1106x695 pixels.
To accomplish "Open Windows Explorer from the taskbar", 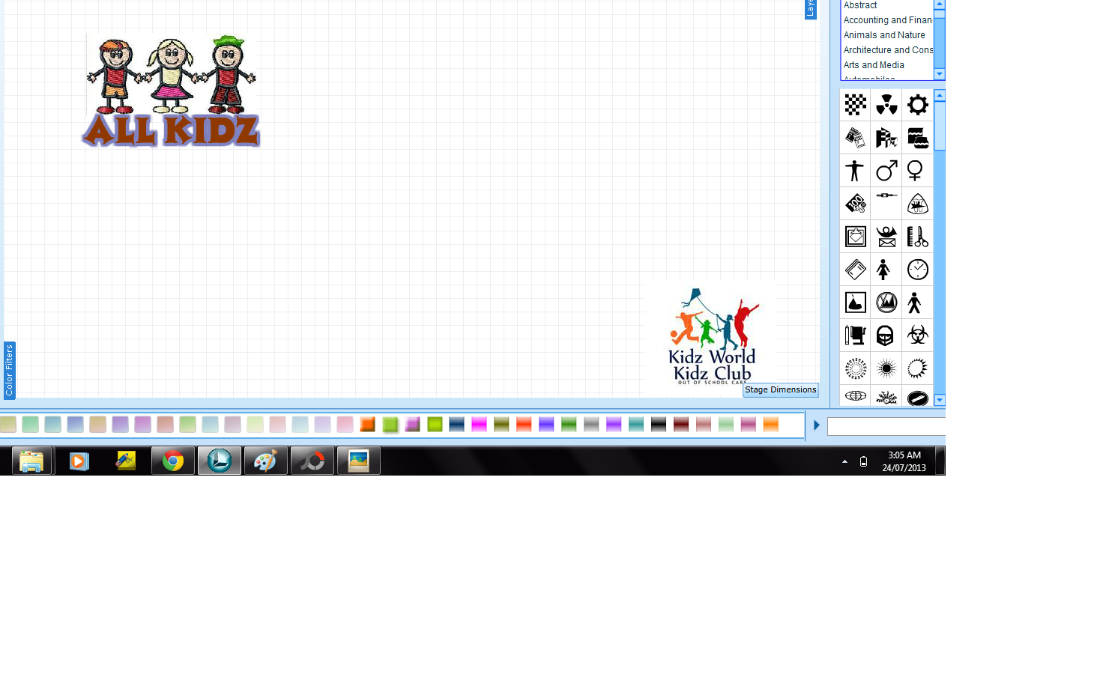I will point(31,461).
